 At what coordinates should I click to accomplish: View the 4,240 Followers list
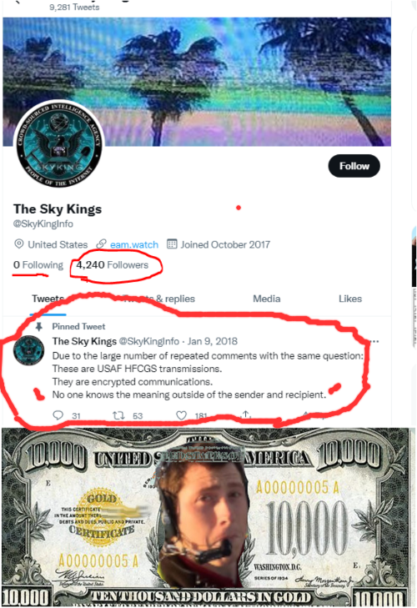click(x=112, y=265)
